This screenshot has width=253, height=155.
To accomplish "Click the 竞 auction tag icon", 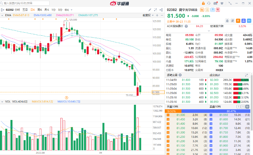I will click(x=218, y=10).
